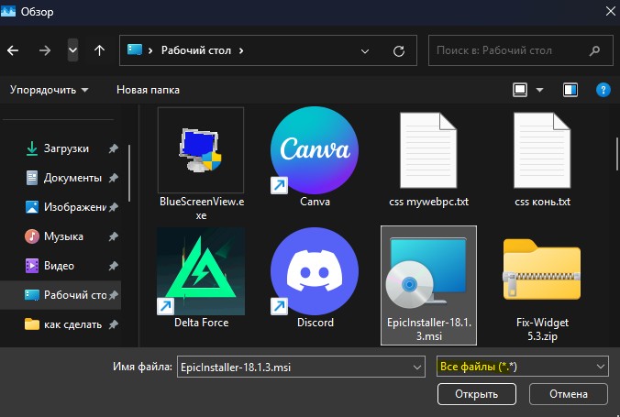Click the Открыть button
Screen dimensions: 620x417
coord(477,394)
